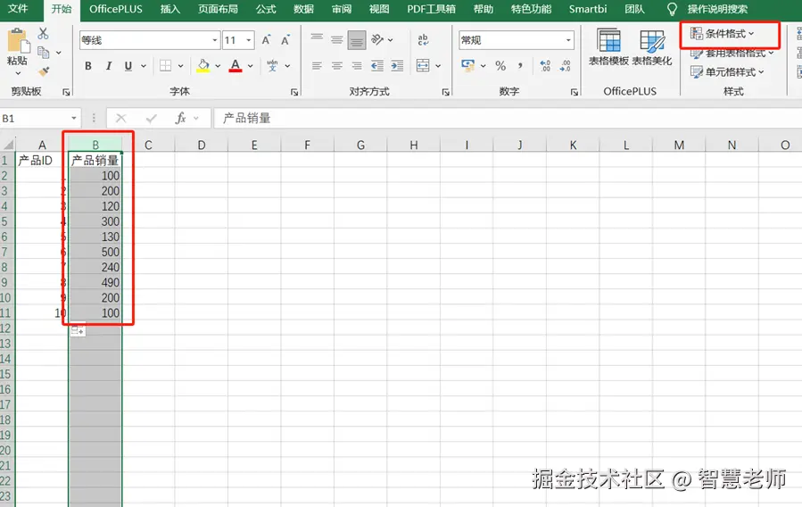Decrease decimal places
The height and width of the screenshot is (507, 802).
pyautogui.click(x=566, y=65)
